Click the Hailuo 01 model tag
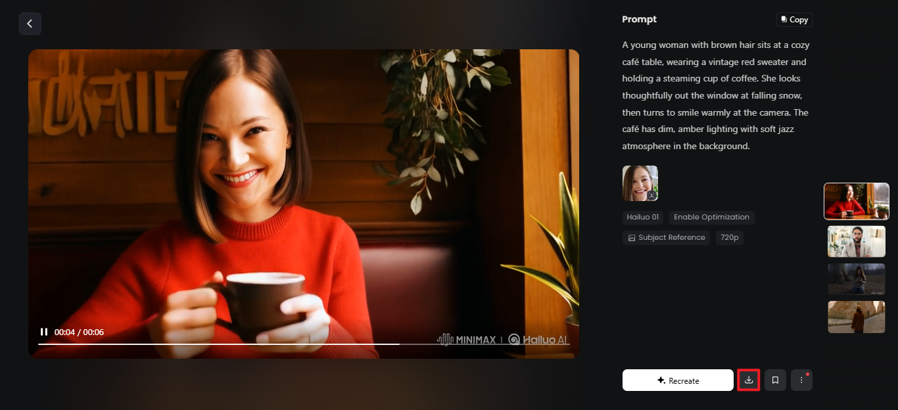The height and width of the screenshot is (410, 898). tap(642, 217)
